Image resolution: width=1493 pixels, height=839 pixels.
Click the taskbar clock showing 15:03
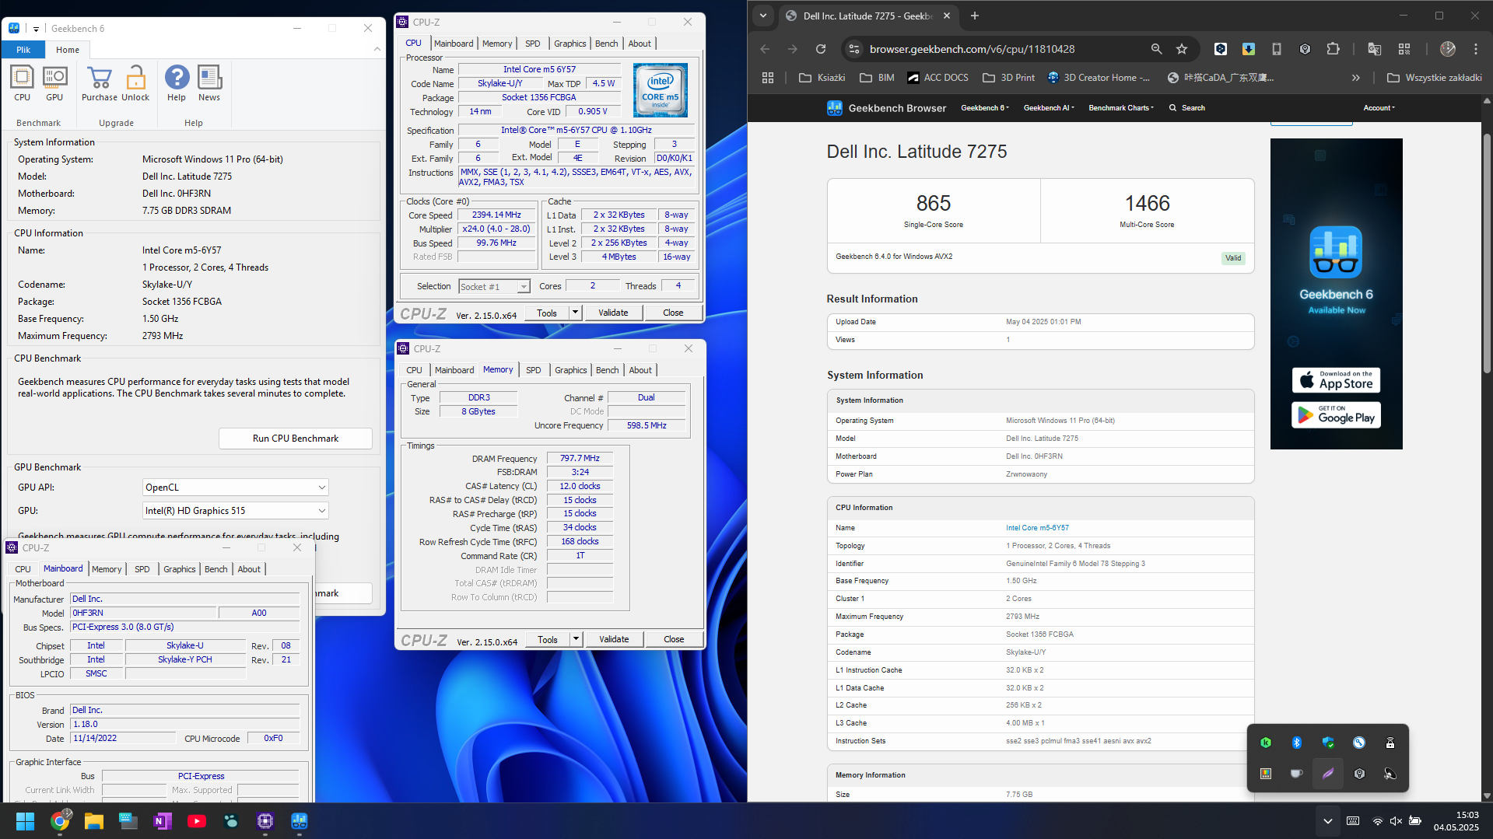click(x=1456, y=821)
